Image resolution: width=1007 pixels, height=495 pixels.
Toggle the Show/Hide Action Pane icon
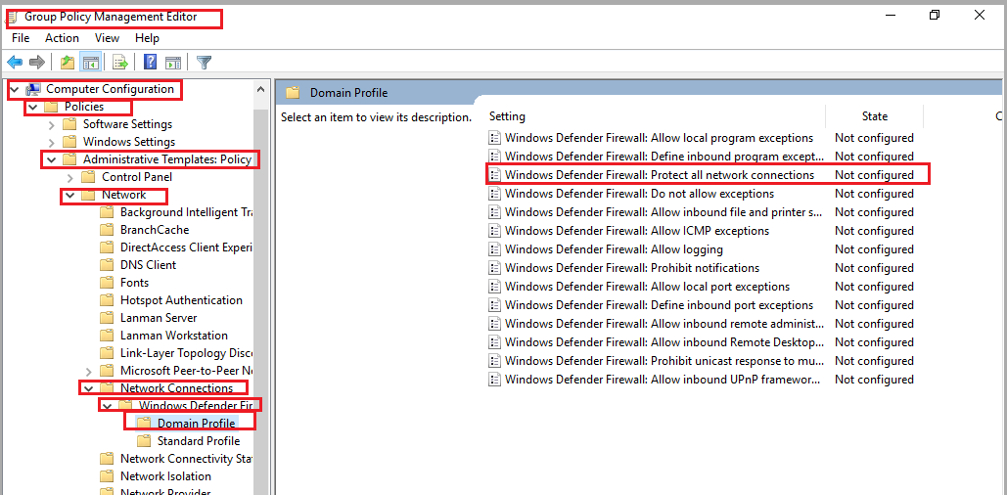[x=173, y=63]
